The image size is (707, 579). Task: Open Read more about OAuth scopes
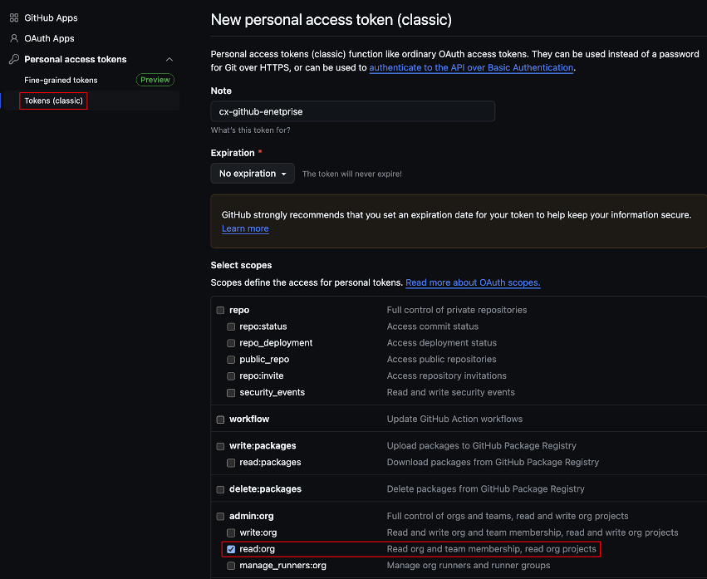coord(473,282)
